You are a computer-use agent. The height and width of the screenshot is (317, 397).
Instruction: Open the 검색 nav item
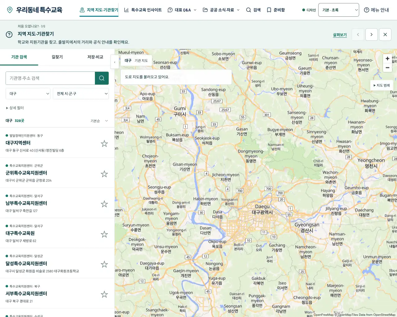click(x=253, y=10)
